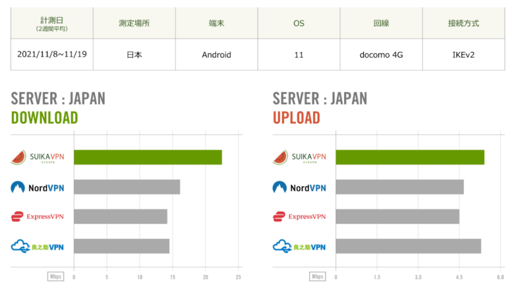The height and width of the screenshot is (289, 514).
Task: Click the OS version cell 11
Action: coord(299,55)
